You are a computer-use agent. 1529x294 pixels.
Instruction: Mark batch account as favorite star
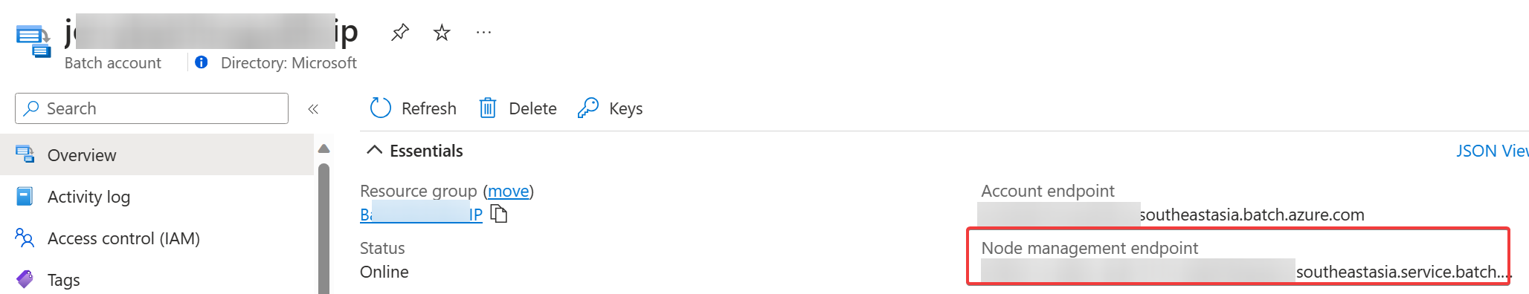coord(442,32)
